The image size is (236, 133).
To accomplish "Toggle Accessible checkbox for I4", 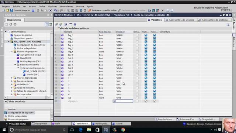I will [155, 88].
